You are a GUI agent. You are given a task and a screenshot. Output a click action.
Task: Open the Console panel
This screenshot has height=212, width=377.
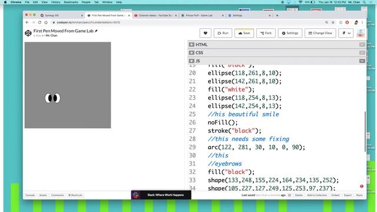30,195
